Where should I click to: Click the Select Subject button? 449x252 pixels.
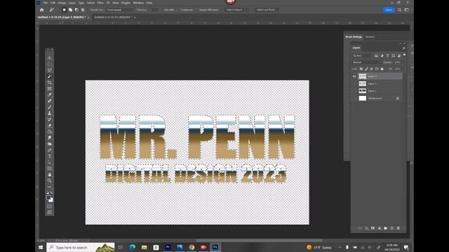coord(234,10)
